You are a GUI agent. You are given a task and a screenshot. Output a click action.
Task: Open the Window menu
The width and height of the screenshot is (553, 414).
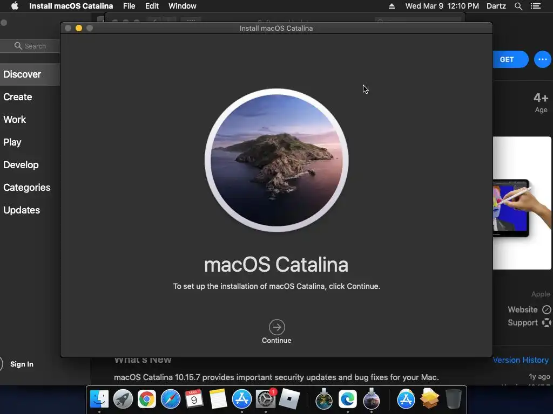[183, 6]
